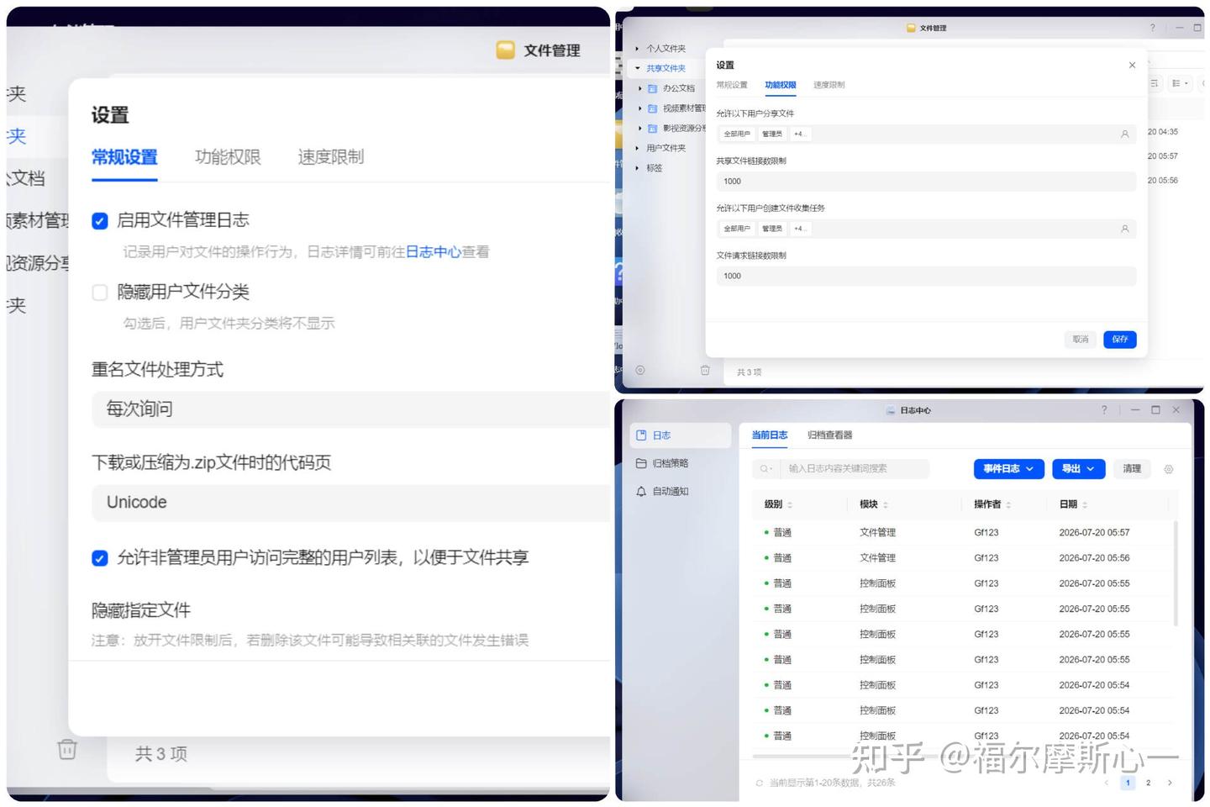This screenshot has width=1210, height=807.
Task: Click the 影视资源分享 folder icon in the tree
Action: pos(652,129)
